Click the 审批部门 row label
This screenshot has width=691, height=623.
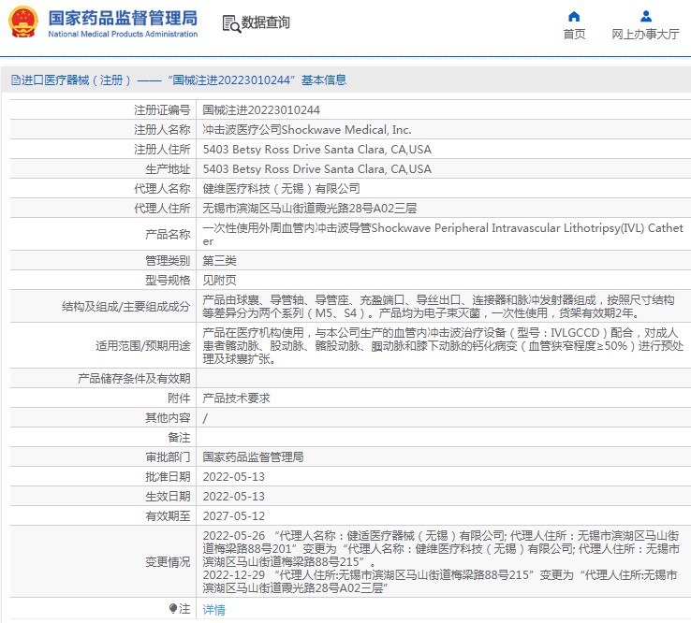tap(168, 457)
